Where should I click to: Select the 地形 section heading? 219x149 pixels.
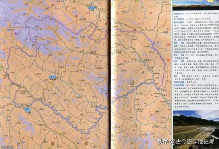pyautogui.click(x=179, y=43)
